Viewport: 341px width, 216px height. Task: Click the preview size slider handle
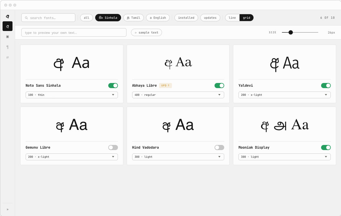pos(291,32)
